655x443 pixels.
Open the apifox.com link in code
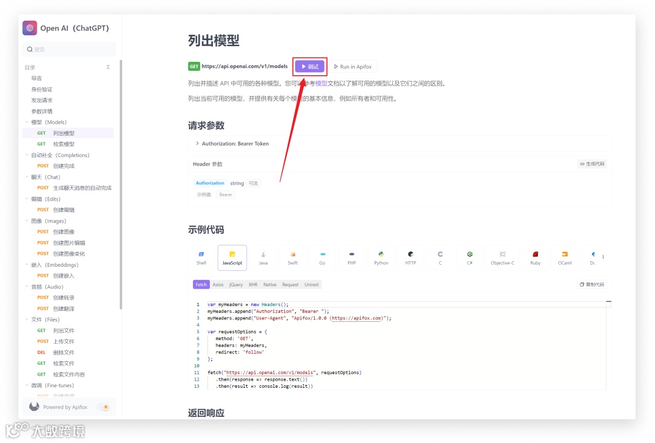click(357, 318)
